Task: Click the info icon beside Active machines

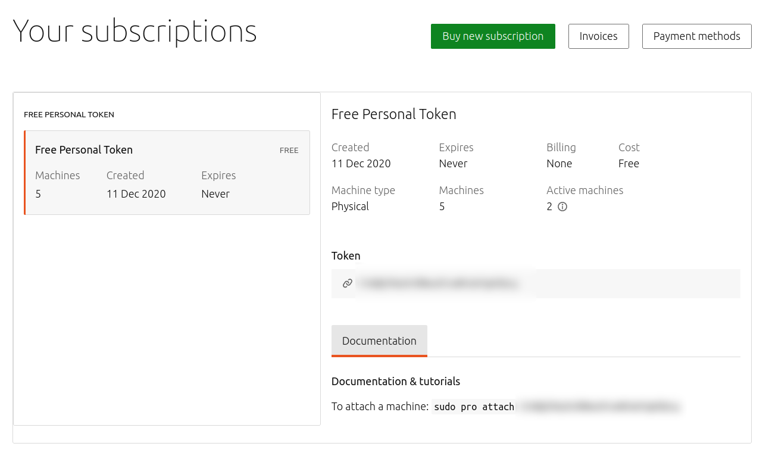Action: [x=562, y=207]
